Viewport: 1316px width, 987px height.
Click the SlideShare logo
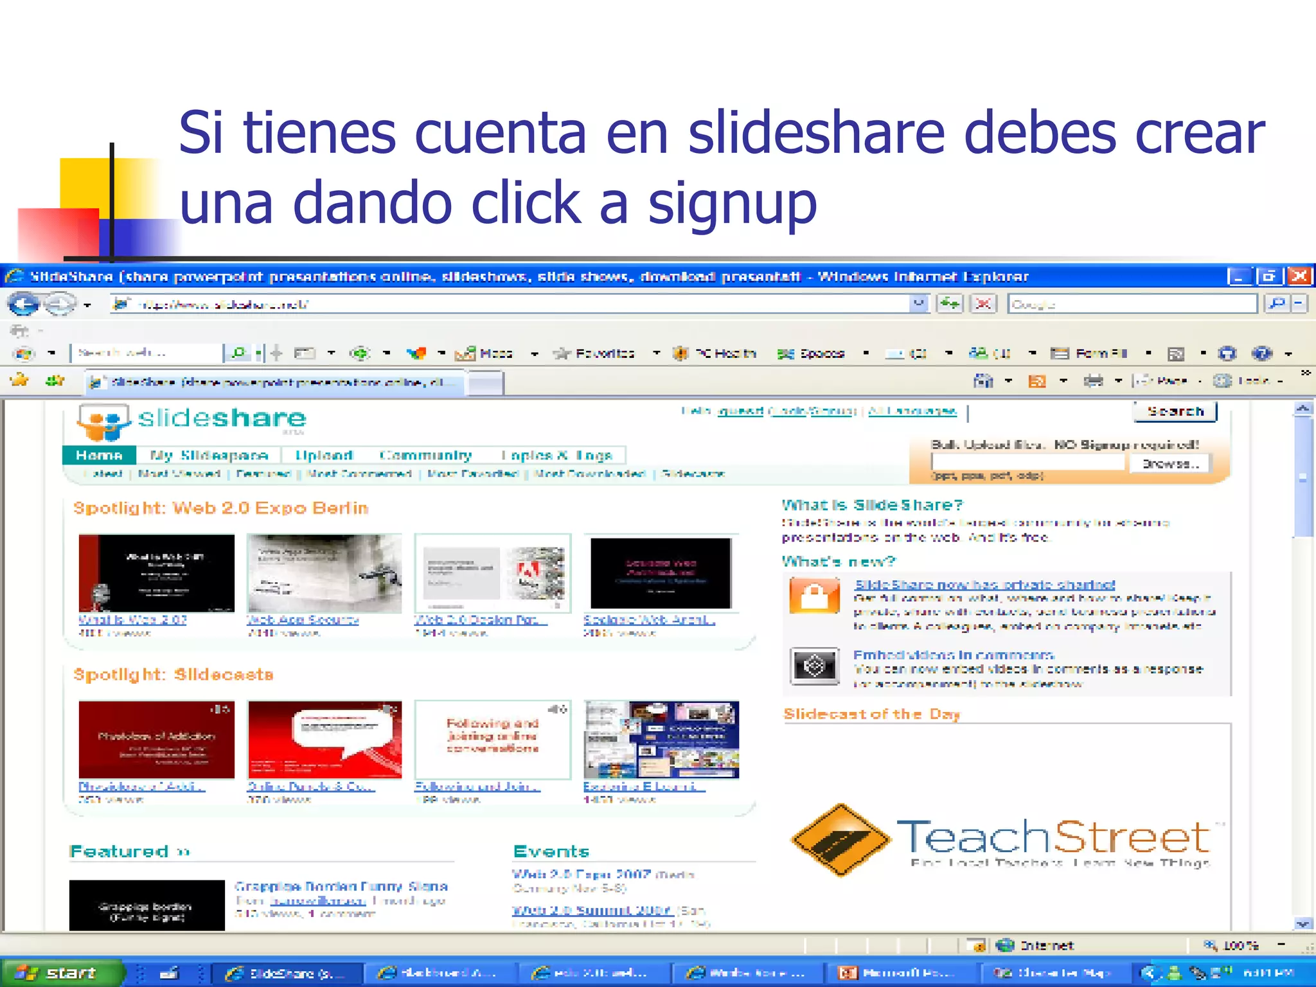[191, 421]
